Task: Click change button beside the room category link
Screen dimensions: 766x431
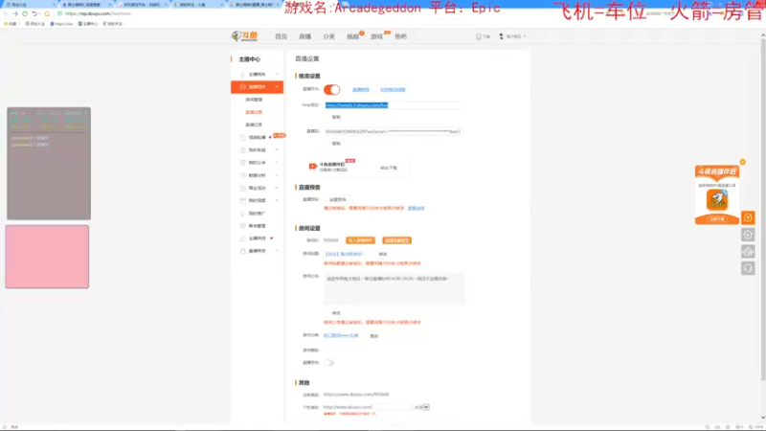Action: tap(374, 336)
